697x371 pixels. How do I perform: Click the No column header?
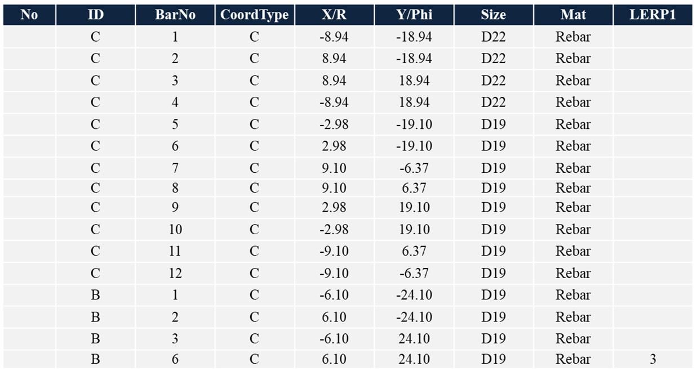click(29, 15)
